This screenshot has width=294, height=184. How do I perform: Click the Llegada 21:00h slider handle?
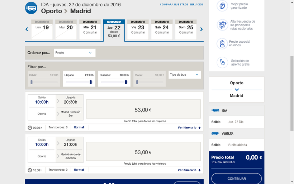[91, 82]
